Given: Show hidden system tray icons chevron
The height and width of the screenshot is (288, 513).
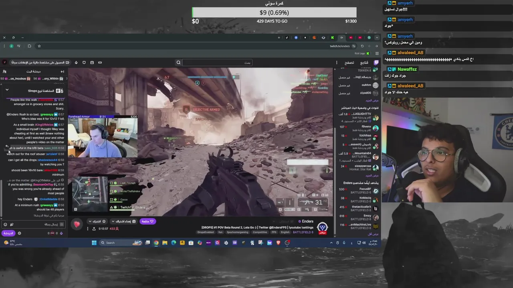Looking at the screenshot, I should pyautogui.click(x=331, y=243).
